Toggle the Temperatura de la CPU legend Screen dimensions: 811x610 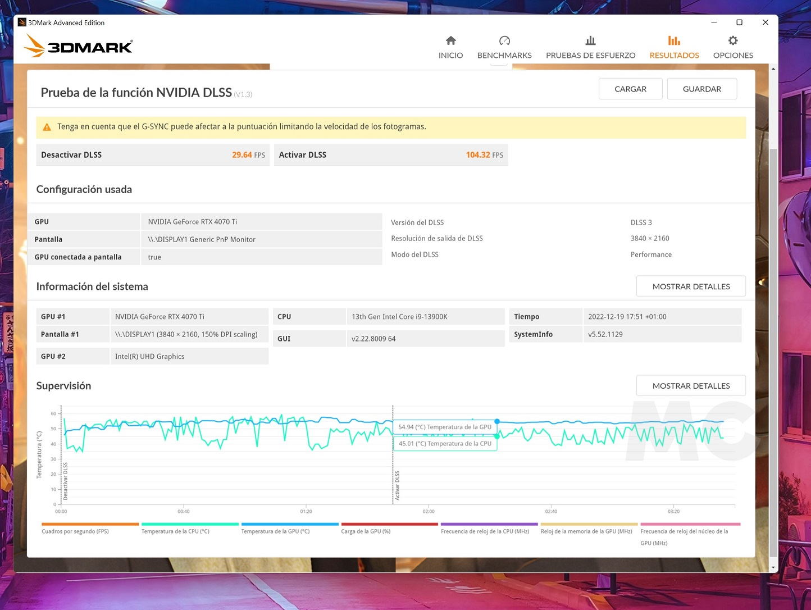(x=175, y=531)
